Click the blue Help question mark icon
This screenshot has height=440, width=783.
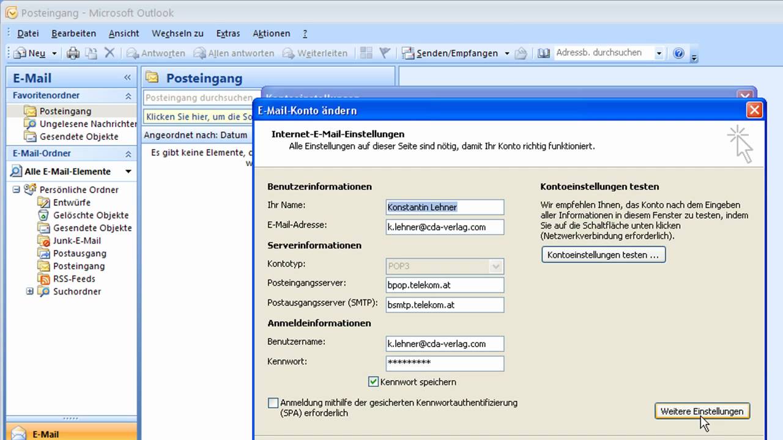coord(678,53)
